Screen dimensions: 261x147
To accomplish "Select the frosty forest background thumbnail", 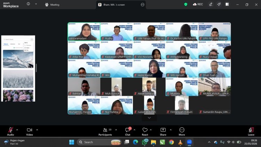I will 18,79.
